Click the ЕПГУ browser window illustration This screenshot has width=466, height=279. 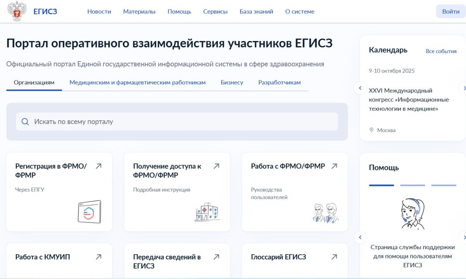(89, 212)
